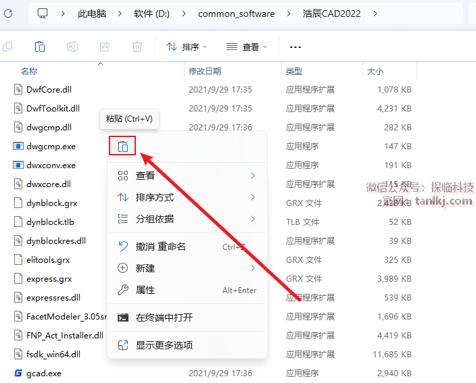Image resolution: width=476 pixels, height=383 pixels.
Task: Select file express.grx
Action: coord(49,279)
